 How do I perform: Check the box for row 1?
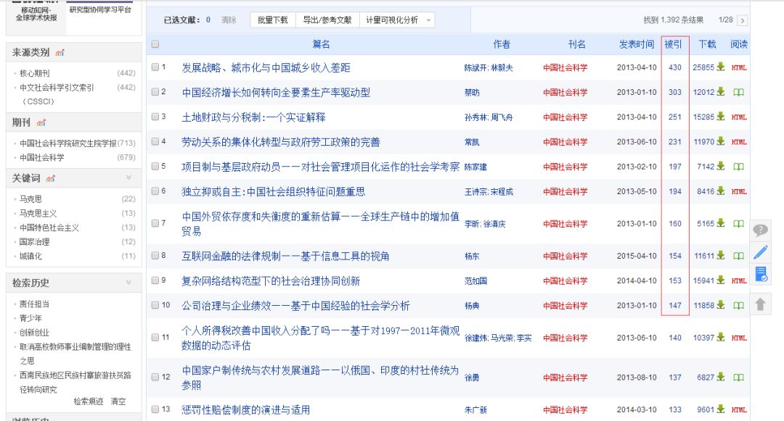(155, 67)
